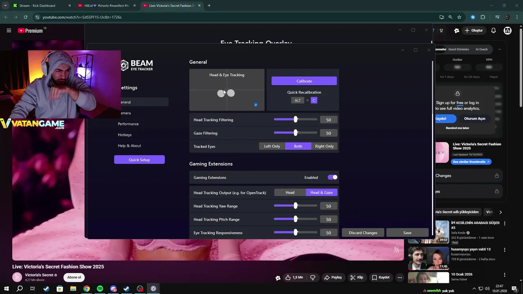Open YouTube notifications bell
Viewport: 523px width, 294px height.
click(494, 31)
